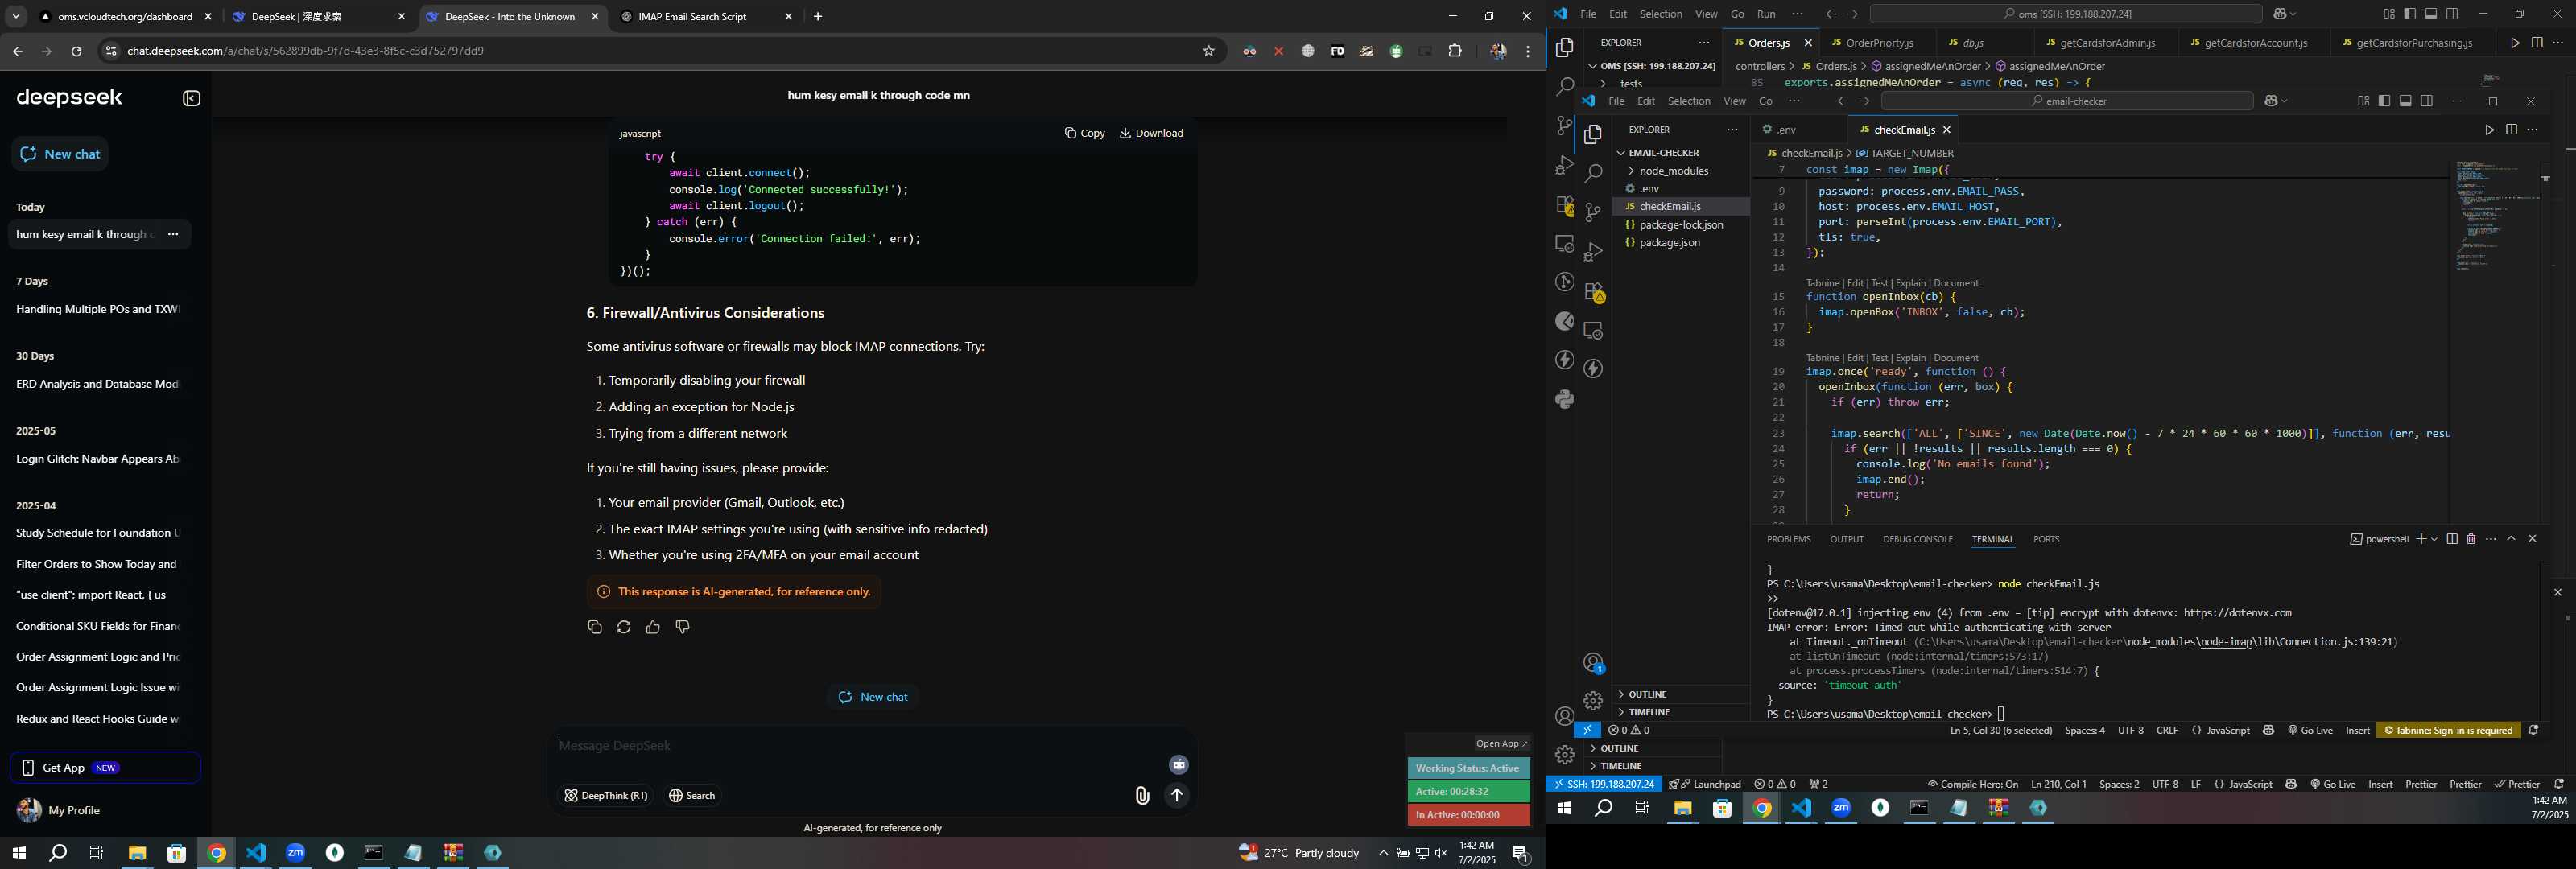Viewport: 2576px width, 869px height.
Task: Expand the TIMELINE section beside the terminal
Action: click(x=1680, y=712)
